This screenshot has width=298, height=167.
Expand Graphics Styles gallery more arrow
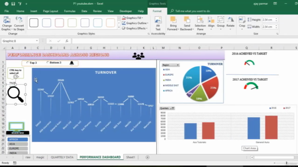tap(119, 28)
